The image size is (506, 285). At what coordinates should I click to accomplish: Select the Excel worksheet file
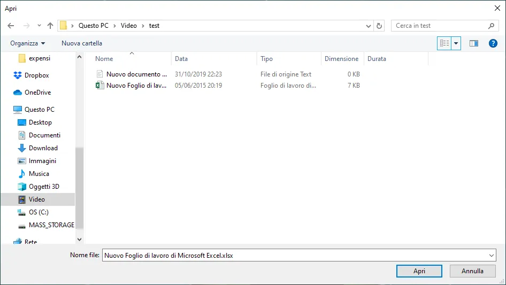(136, 86)
